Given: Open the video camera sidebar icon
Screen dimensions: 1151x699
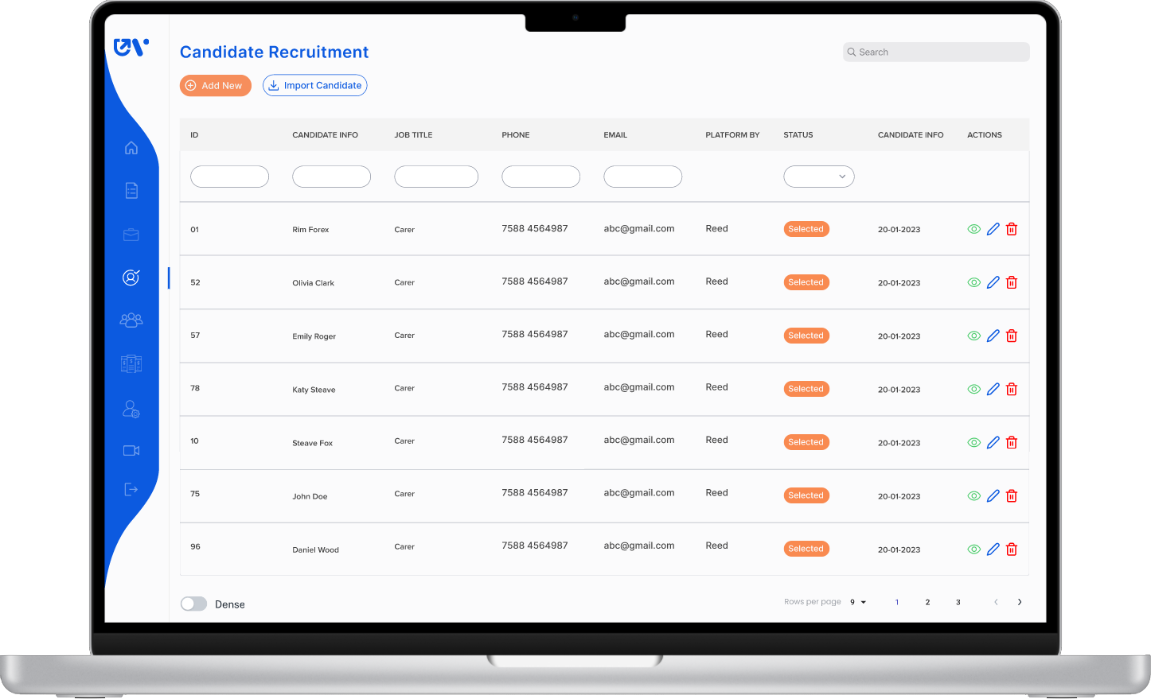Looking at the screenshot, I should tap(131, 451).
